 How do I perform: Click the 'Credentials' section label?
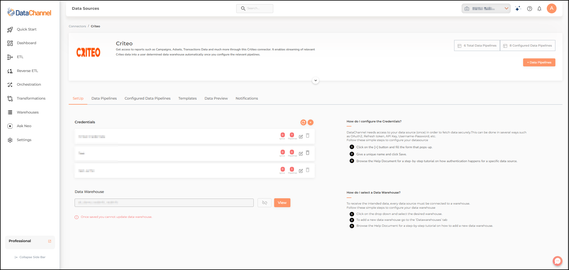(85, 122)
